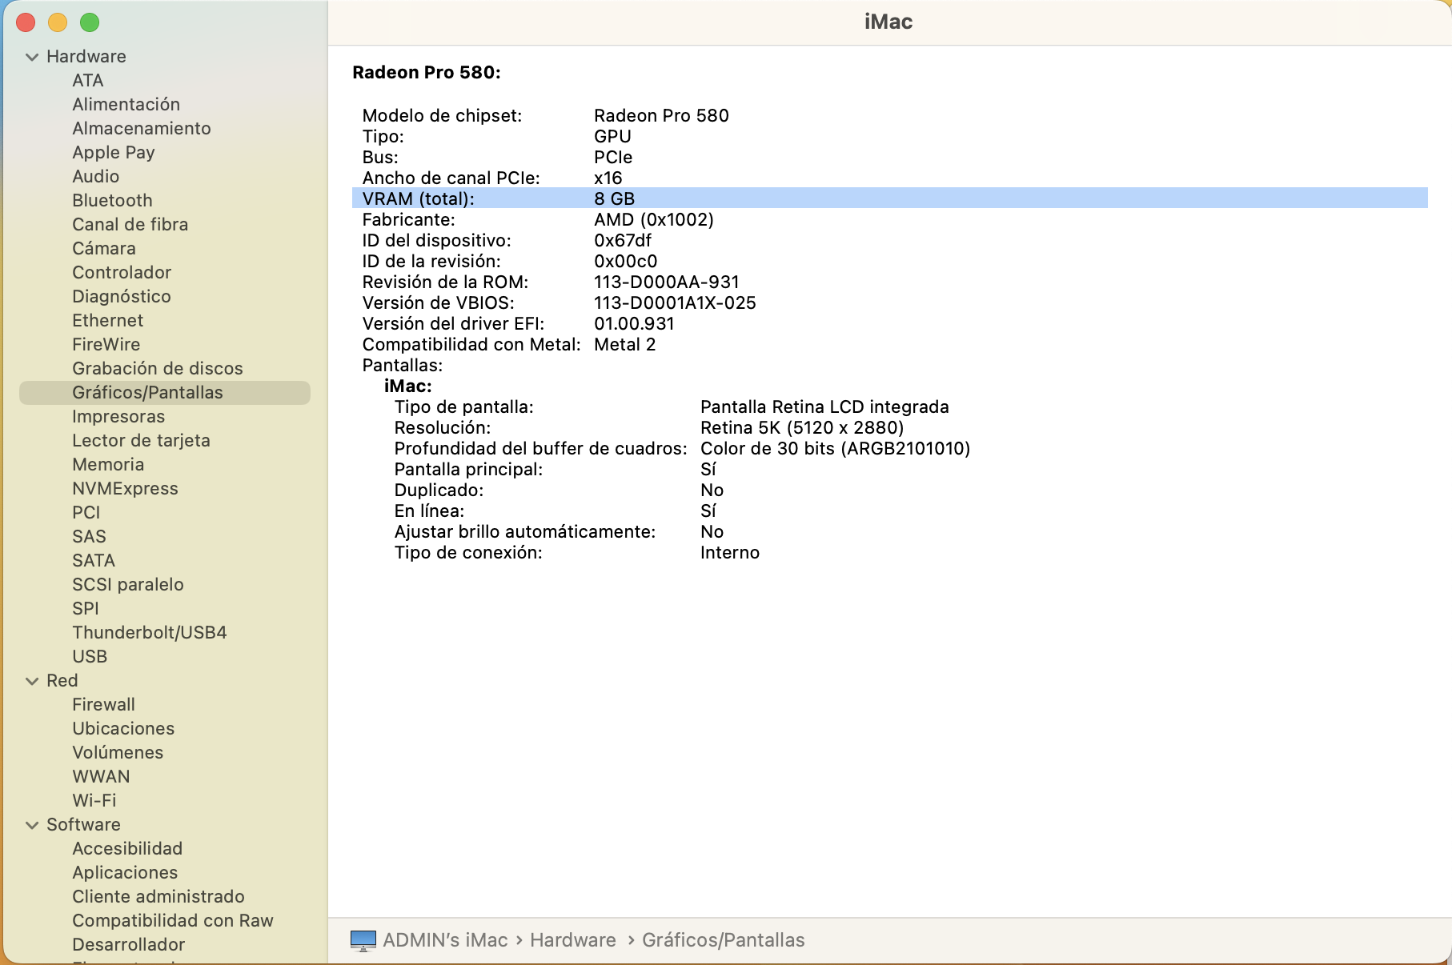
Task: Open the Firewall section
Action: 103,704
